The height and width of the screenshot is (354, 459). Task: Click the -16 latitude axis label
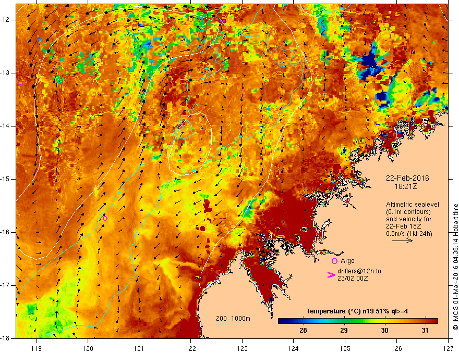(x=6, y=232)
